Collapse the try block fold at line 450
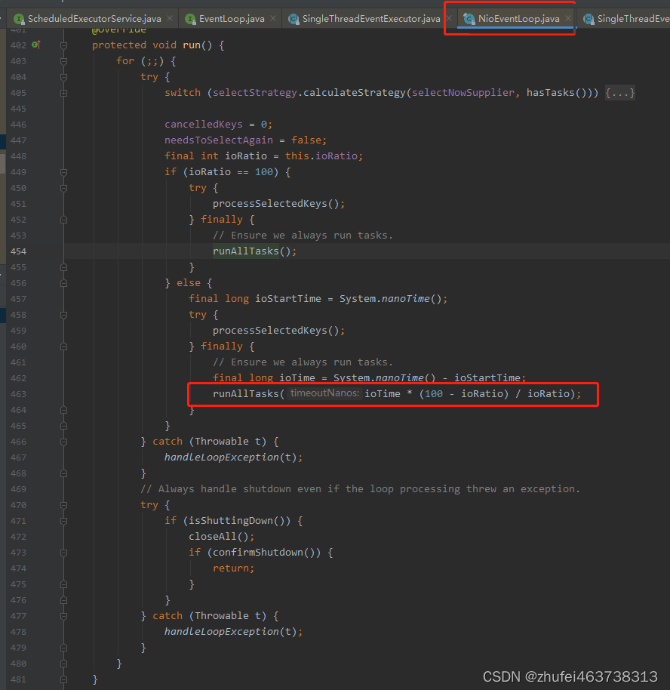The image size is (670, 690). pyautogui.click(x=64, y=188)
